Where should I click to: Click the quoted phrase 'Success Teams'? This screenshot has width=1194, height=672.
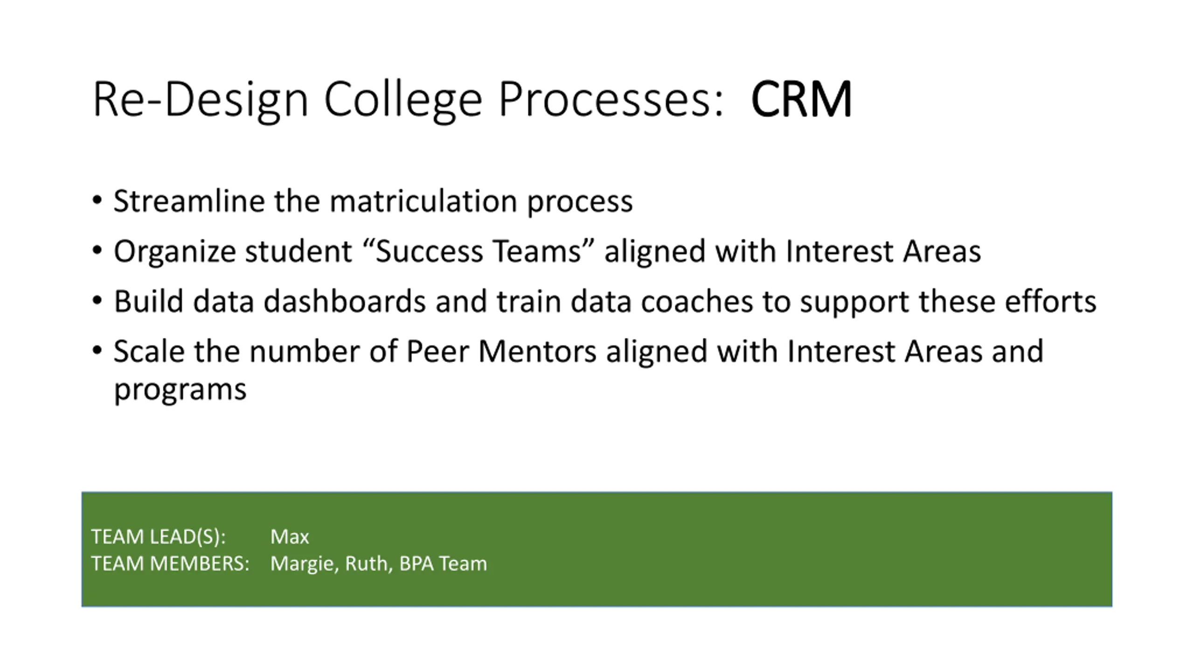(478, 251)
